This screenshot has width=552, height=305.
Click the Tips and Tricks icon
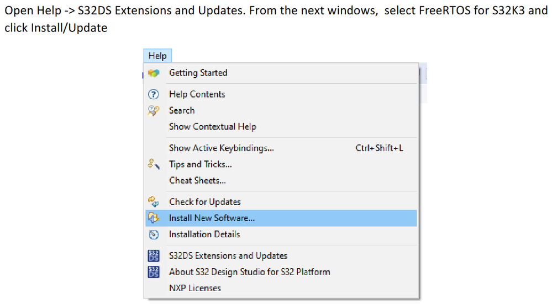coord(154,164)
